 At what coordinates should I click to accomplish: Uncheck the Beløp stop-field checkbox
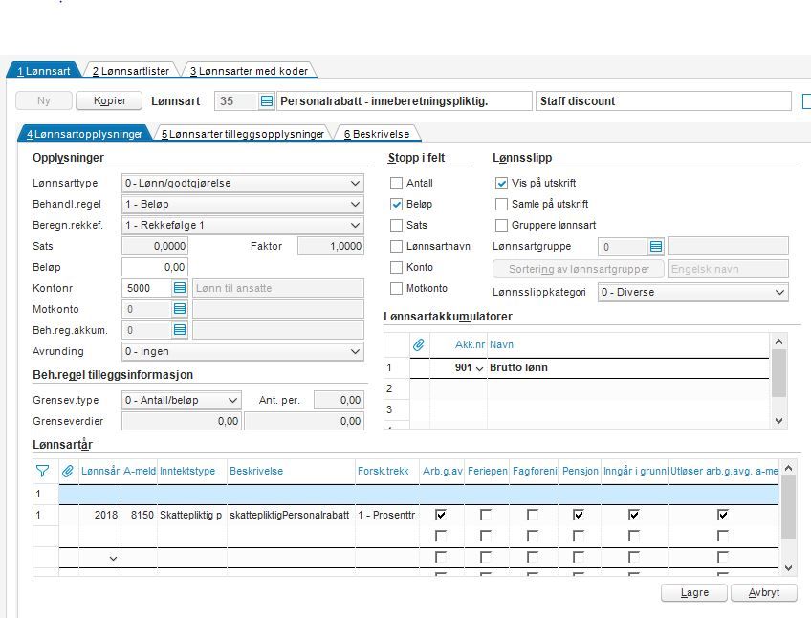pyautogui.click(x=396, y=205)
